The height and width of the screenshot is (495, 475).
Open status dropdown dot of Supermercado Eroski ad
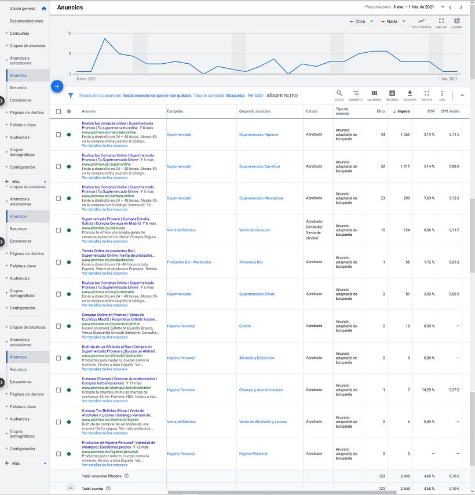click(69, 294)
